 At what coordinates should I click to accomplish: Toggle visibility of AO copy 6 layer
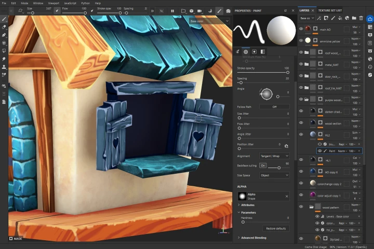(301, 171)
